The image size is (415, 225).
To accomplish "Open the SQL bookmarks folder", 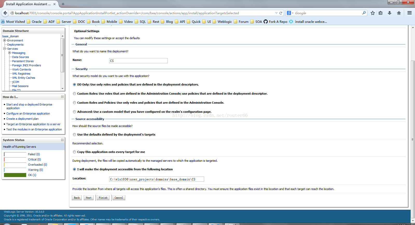I will pyautogui.click(x=140, y=22).
